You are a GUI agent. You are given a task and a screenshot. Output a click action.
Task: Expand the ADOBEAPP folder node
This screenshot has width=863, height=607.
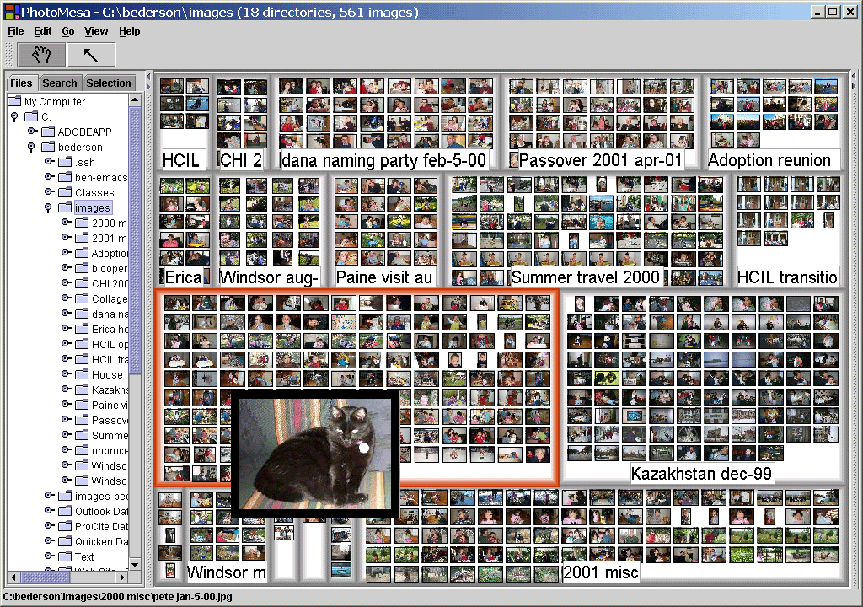(x=32, y=132)
